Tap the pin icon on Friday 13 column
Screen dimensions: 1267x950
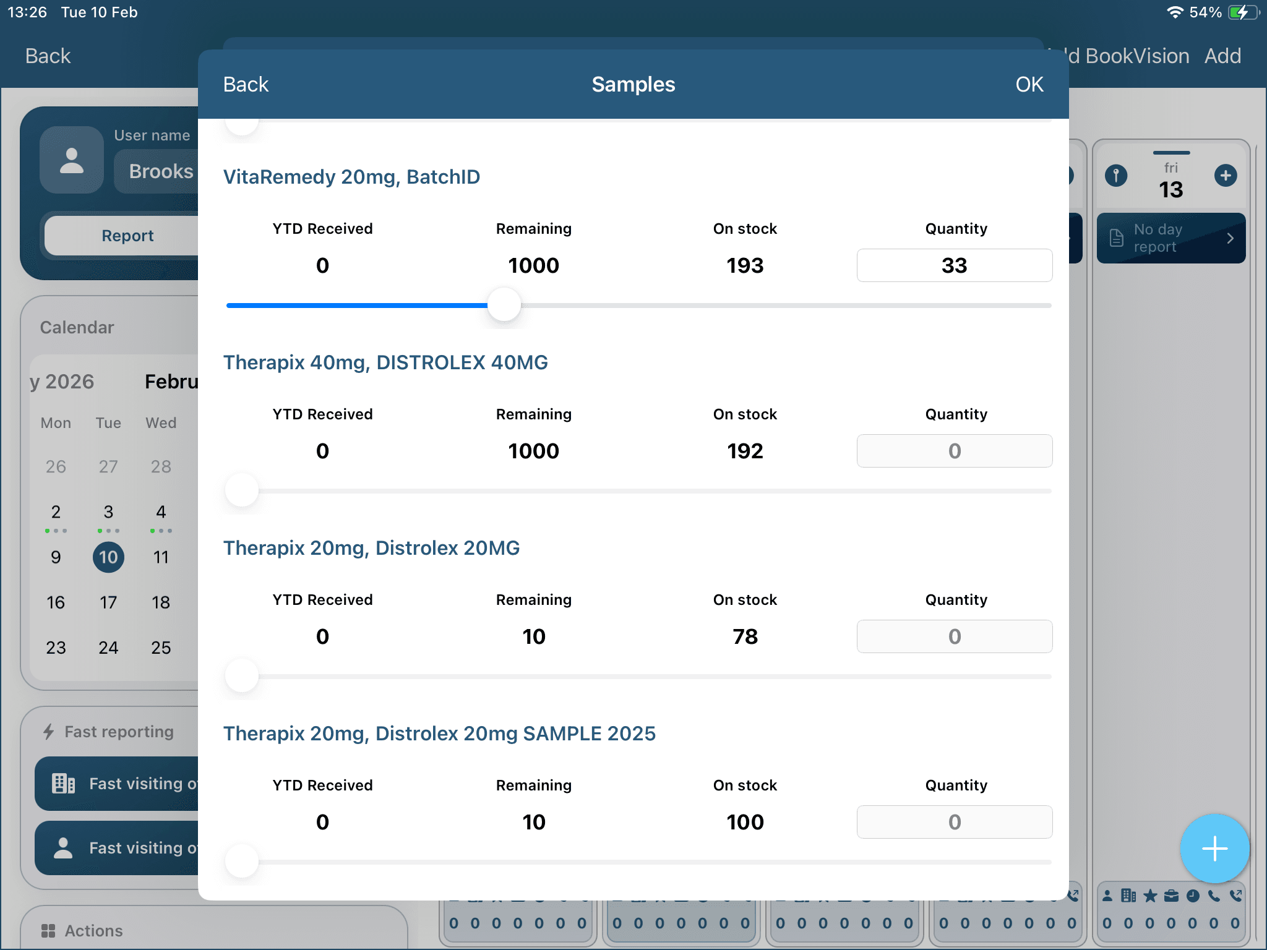(1116, 176)
